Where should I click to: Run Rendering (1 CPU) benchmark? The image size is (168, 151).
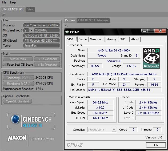[19, 78]
